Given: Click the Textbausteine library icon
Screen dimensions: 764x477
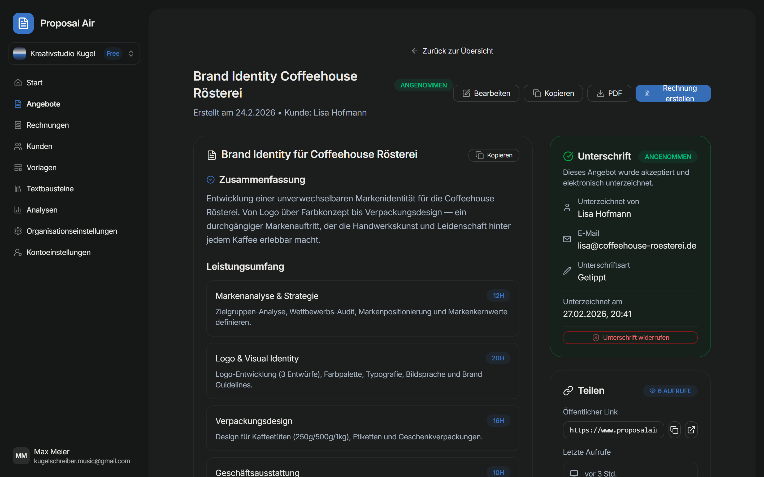Looking at the screenshot, I should tap(18, 189).
